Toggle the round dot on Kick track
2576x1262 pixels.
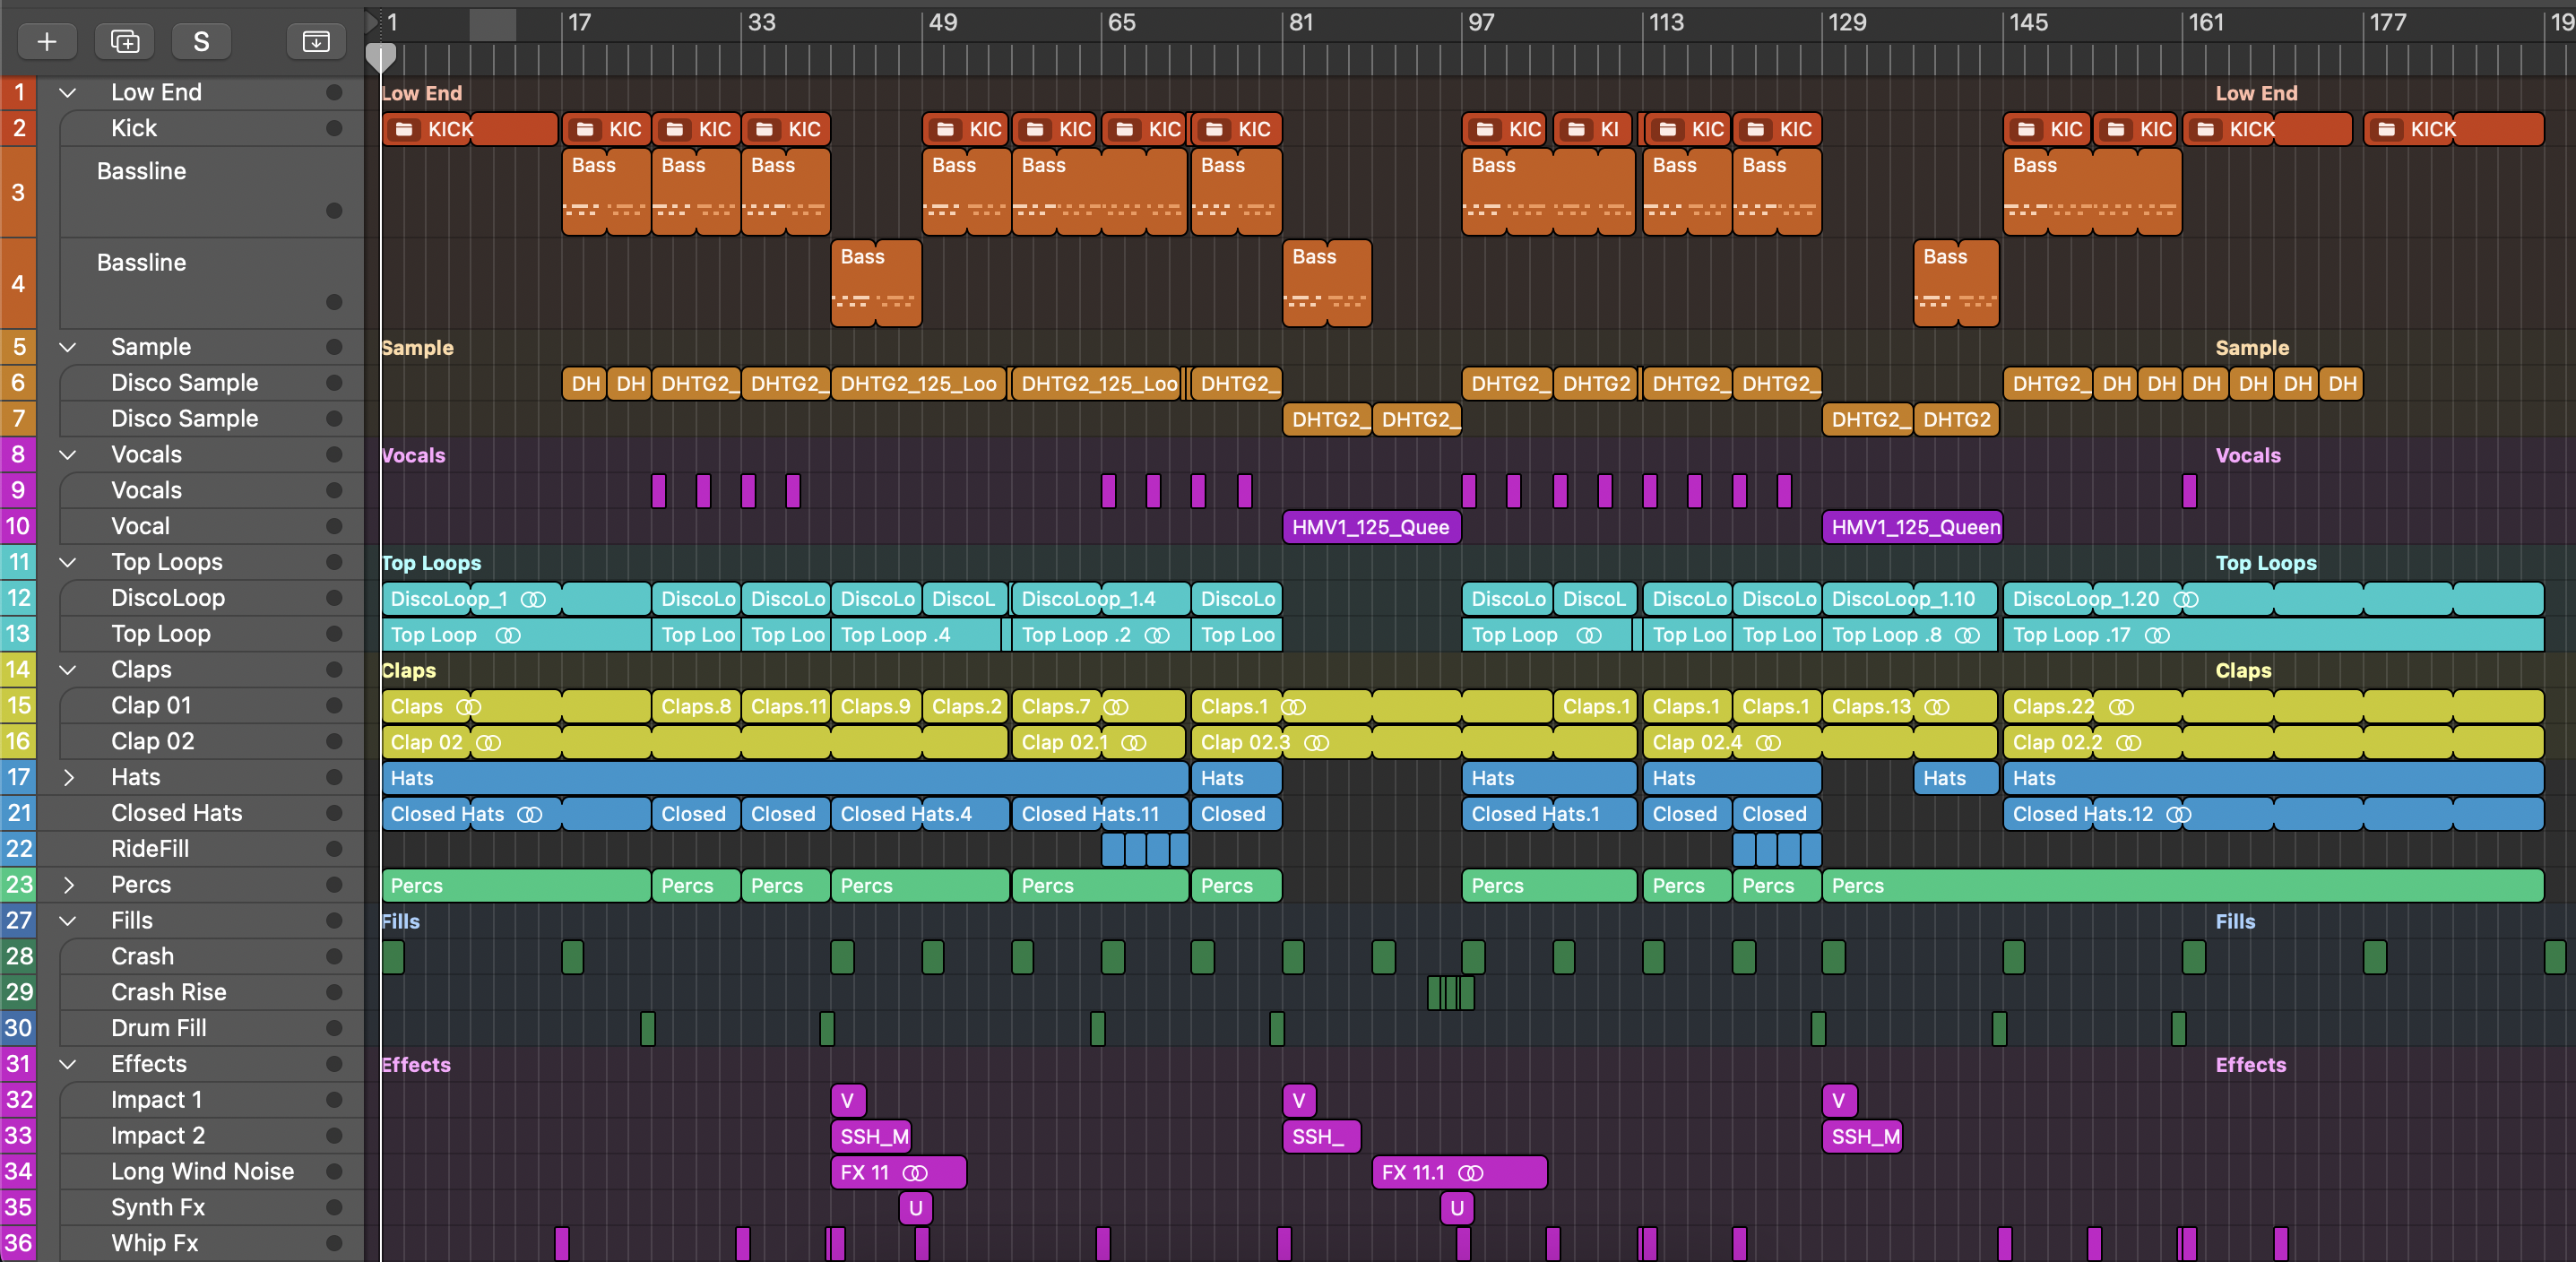point(334,128)
